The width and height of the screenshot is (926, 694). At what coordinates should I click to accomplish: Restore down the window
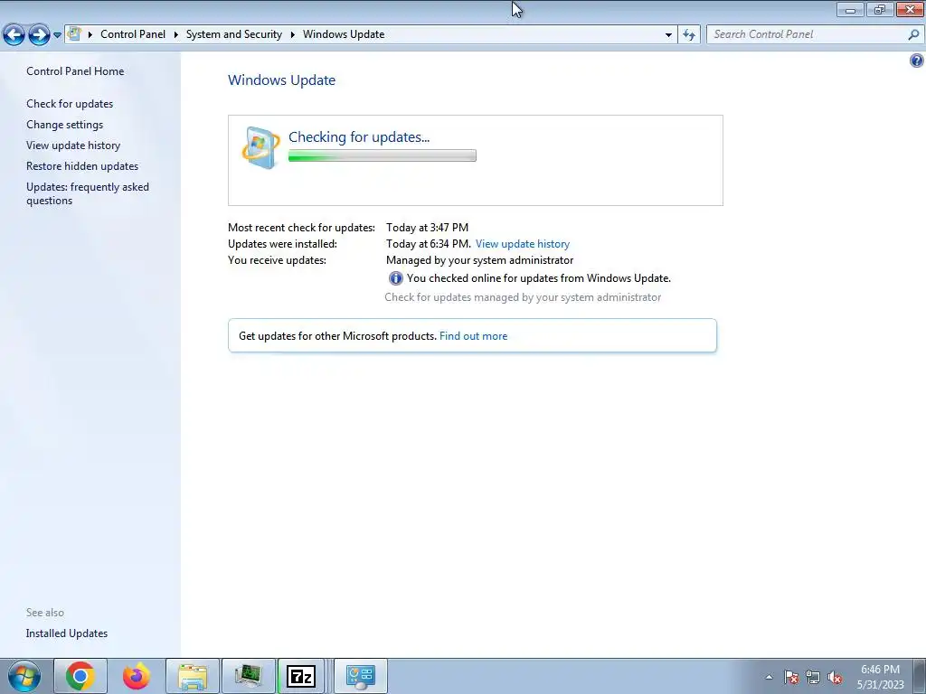point(880,9)
